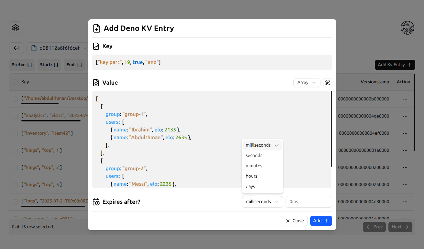Click the value editor vertical scrollbar

332,129
